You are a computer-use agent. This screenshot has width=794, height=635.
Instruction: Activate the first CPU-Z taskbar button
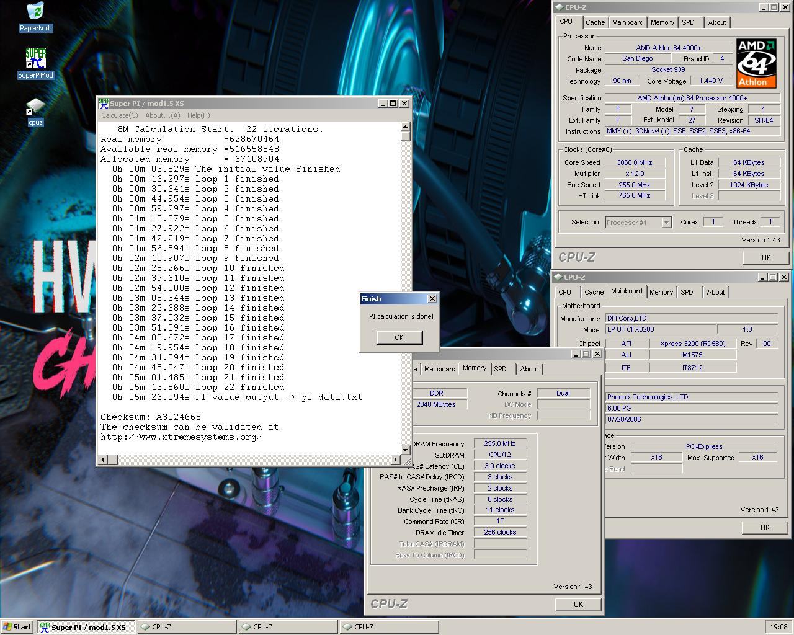coord(187,627)
